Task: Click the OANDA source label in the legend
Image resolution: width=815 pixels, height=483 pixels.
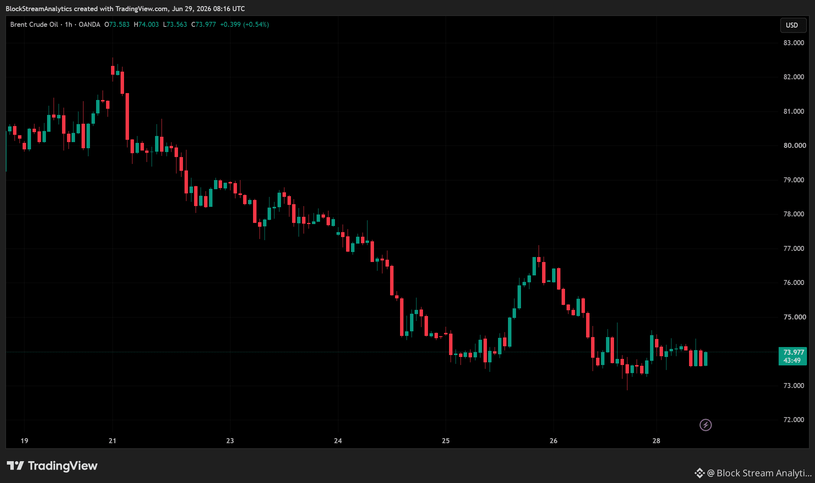Action: coord(89,25)
